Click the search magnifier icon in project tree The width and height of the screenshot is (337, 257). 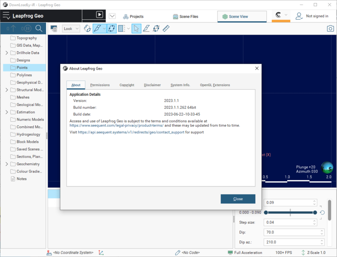click(x=39, y=28)
